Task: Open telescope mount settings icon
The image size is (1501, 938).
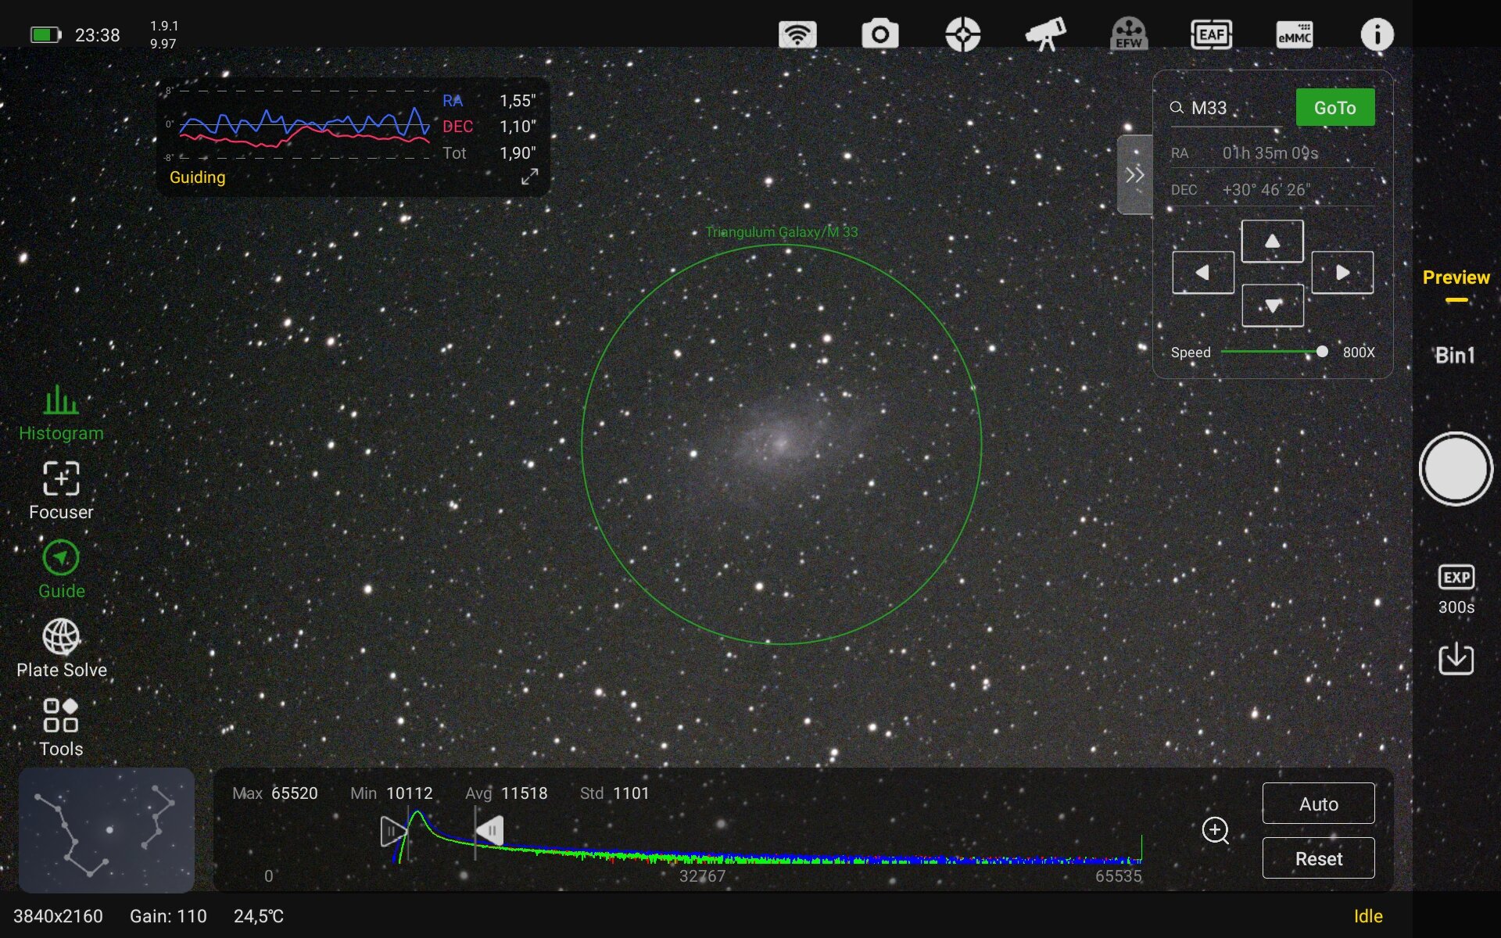Action: (x=1045, y=34)
